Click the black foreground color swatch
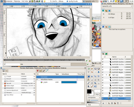 pos(89,92)
